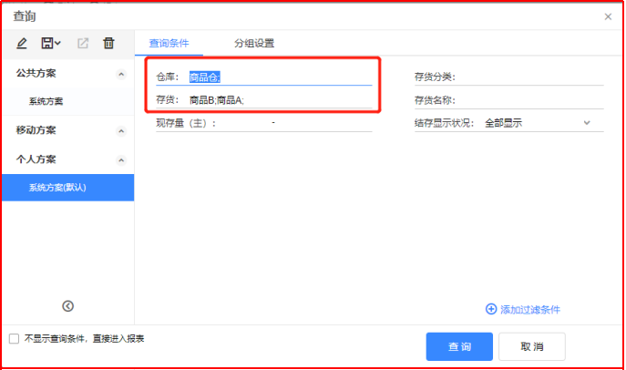Click the edit scheme pencil icon
Image resolution: width=626 pixels, height=370 pixels.
click(x=22, y=43)
